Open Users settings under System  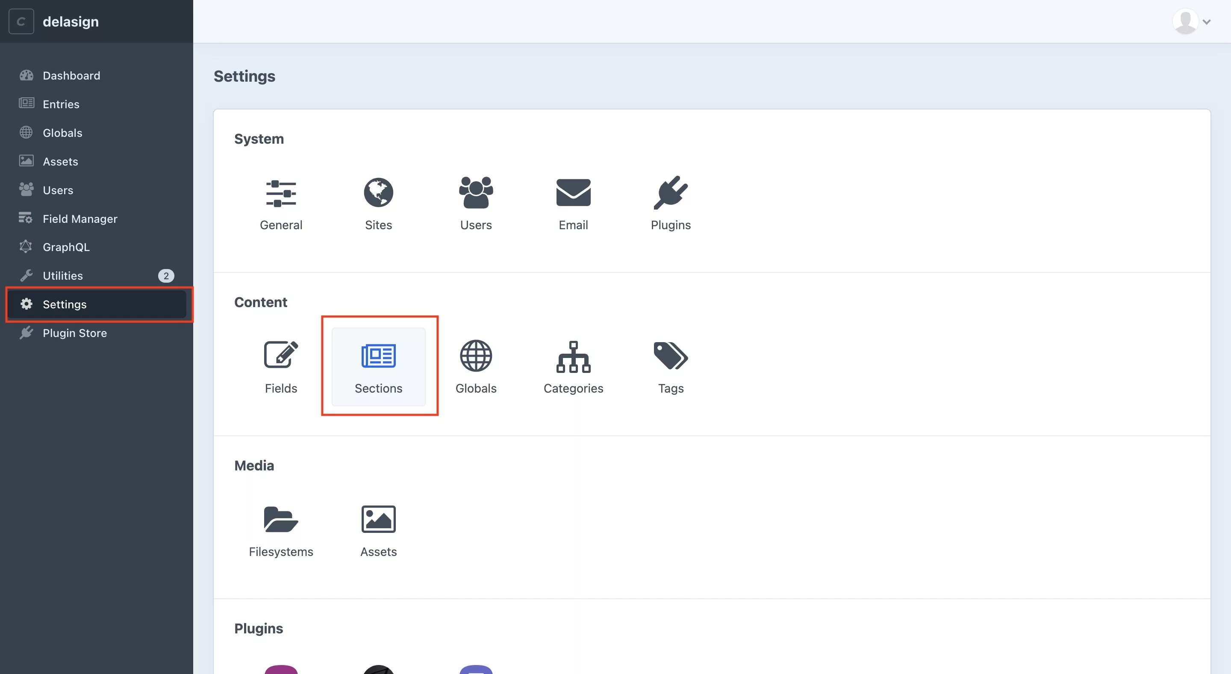click(476, 204)
